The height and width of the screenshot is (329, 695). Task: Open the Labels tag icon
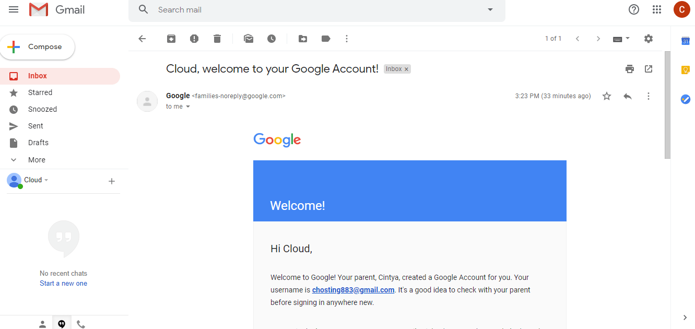tap(326, 39)
